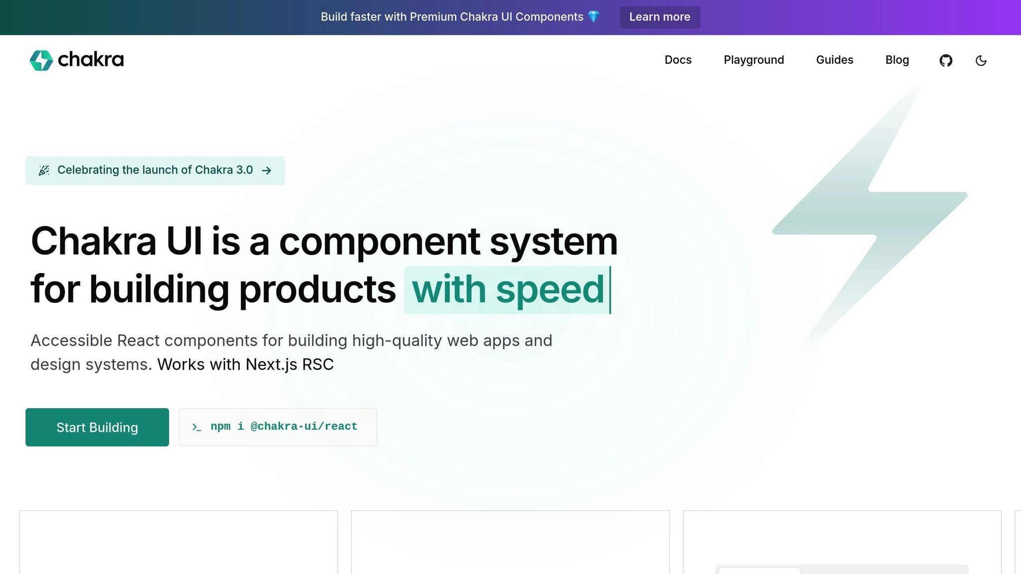The image size is (1021, 574).
Task: Click the arrow in Chakra 3.0 banner
Action: coord(267,170)
